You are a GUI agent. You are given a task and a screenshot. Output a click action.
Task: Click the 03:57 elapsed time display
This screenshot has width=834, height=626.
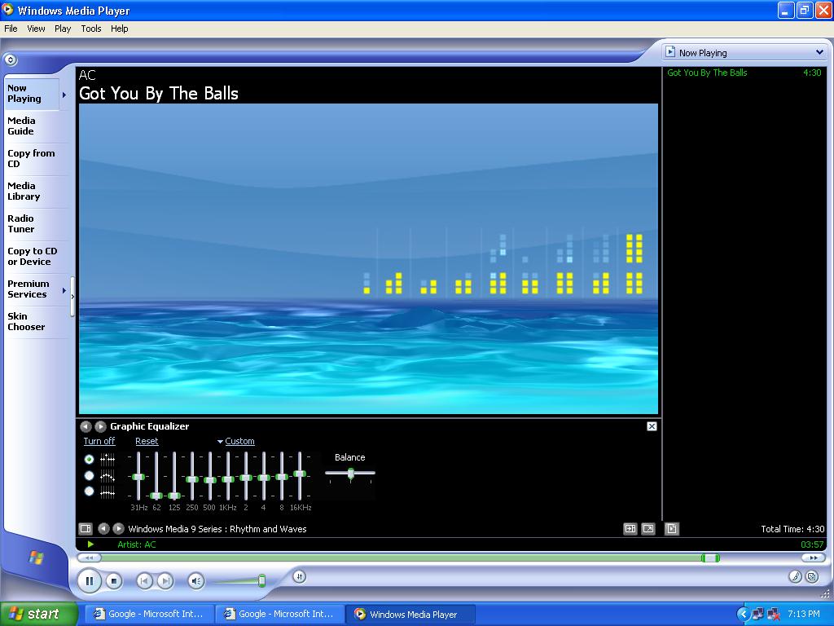(812, 544)
